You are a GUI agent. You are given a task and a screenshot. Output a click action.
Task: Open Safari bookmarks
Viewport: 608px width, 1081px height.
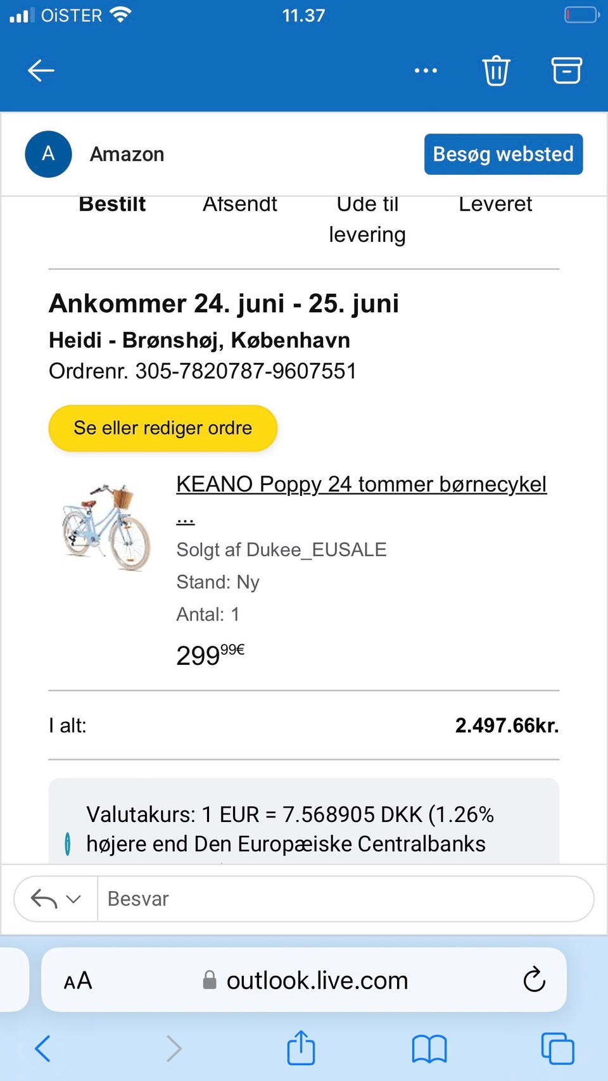pos(429,1049)
